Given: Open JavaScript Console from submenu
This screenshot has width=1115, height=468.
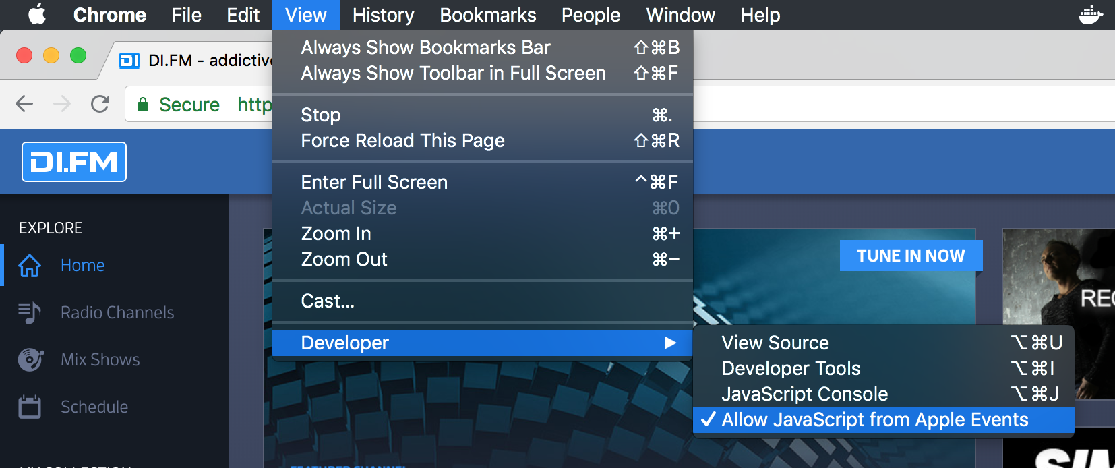Looking at the screenshot, I should 883,394.
